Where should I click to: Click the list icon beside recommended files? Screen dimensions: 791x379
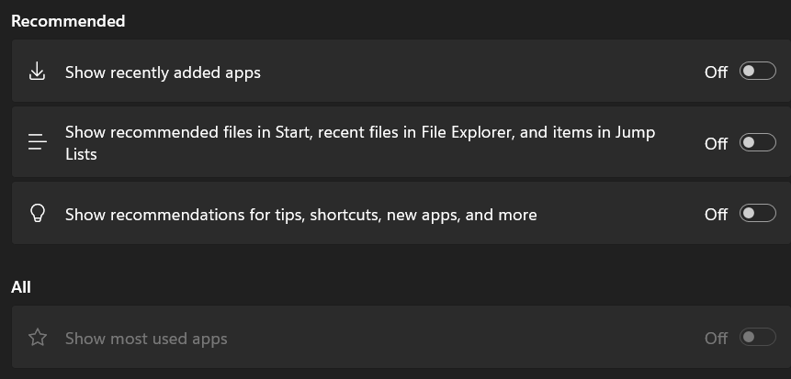(37, 143)
